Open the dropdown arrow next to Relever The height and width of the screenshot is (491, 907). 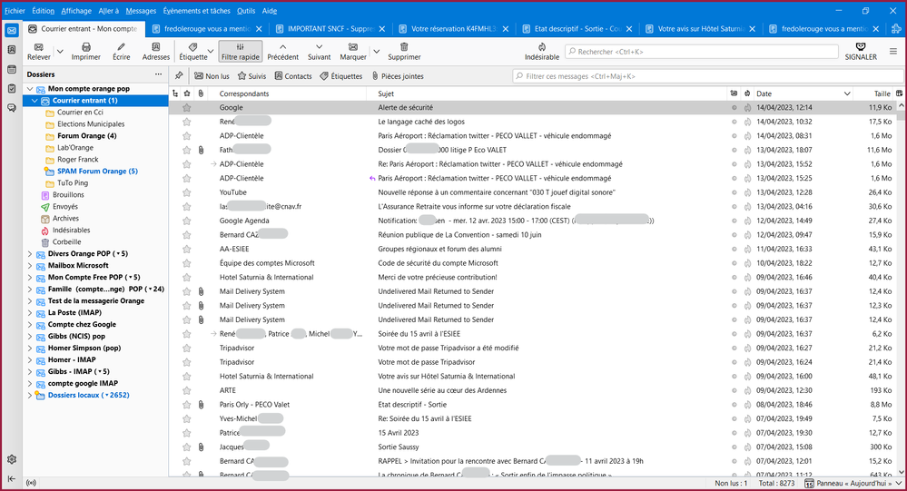(x=60, y=53)
